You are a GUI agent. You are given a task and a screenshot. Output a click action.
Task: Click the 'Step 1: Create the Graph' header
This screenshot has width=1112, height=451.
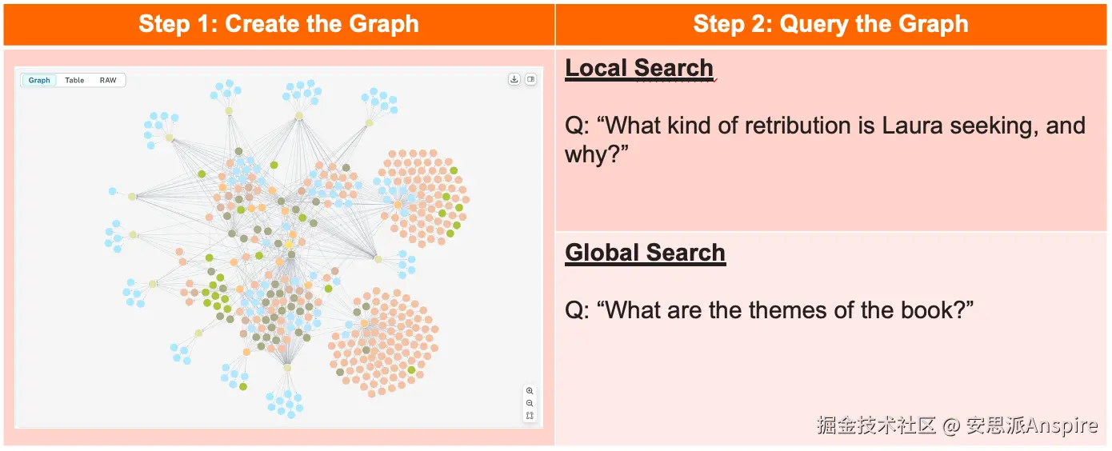[x=278, y=24]
